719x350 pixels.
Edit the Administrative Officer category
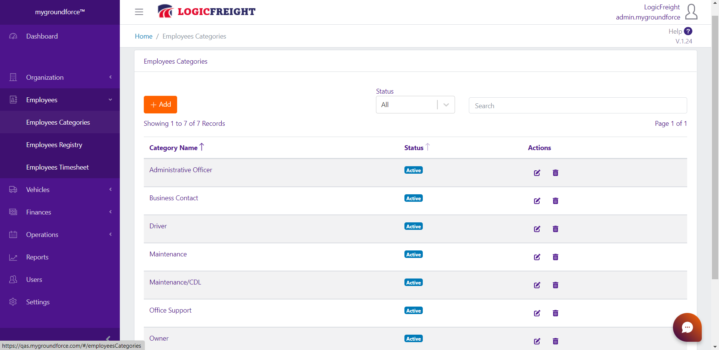coord(537,173)
